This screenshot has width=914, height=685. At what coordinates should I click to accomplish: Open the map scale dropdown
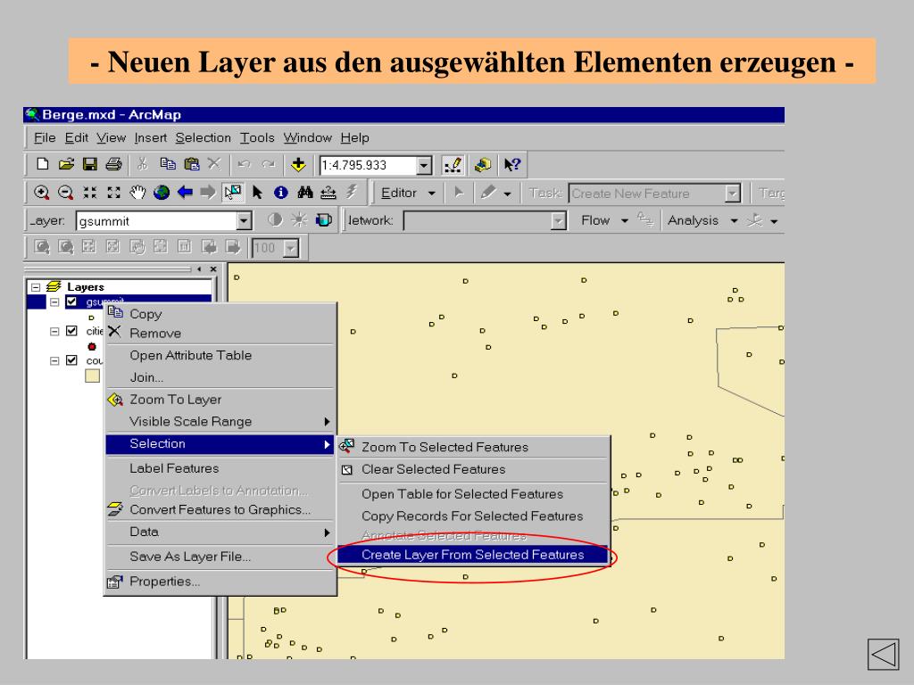[x=424, y=165]
